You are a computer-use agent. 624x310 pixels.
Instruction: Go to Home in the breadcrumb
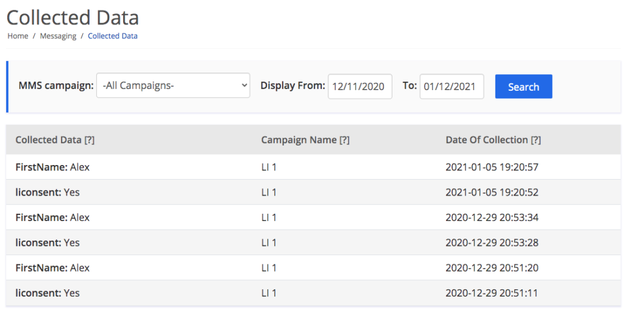18,36
